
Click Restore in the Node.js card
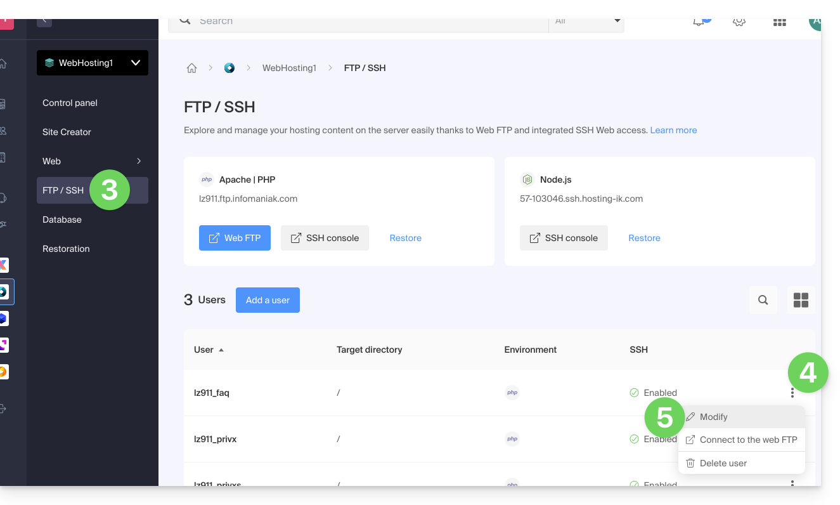click(644, 238)
